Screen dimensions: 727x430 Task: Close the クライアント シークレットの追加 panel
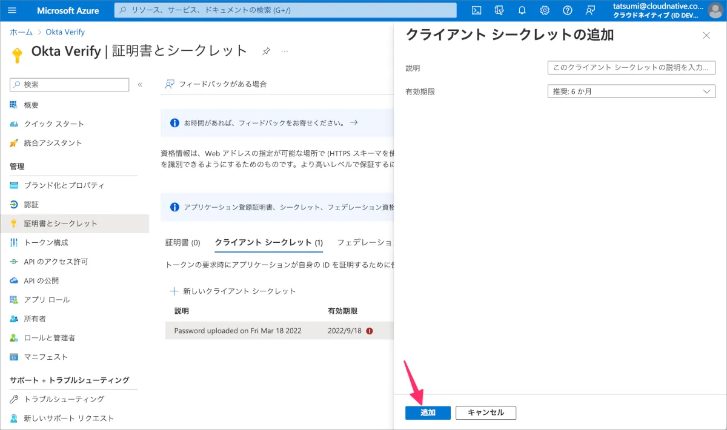pyautogui.click(x=706, y=35)
